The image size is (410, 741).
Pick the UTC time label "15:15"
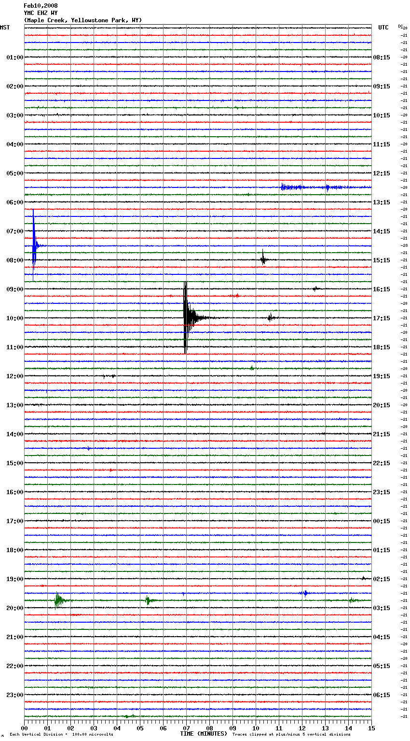[x=382, y=260]
